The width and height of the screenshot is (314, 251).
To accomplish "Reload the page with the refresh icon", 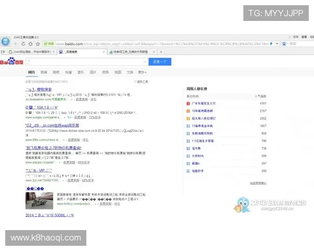I will click(23, 44).
